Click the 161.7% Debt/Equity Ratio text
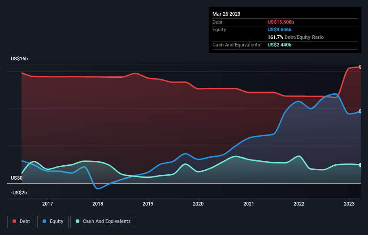The image size is (368, 235). (295, 37)
